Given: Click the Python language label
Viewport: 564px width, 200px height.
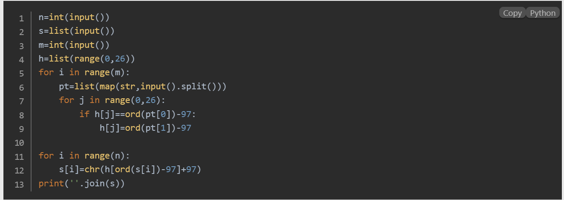Looking at the screenshot, I should click(543, 13).
